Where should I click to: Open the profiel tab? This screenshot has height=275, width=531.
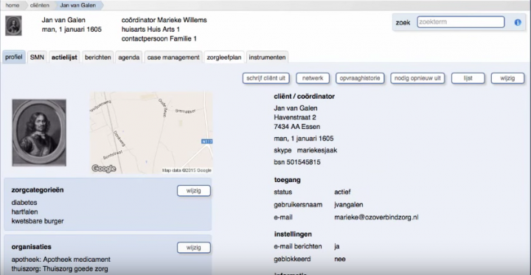[14, 57]
